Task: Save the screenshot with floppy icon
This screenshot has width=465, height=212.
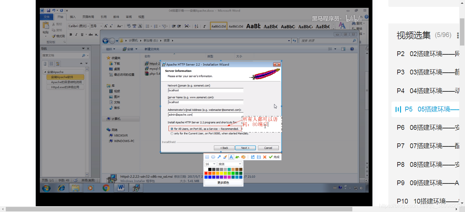Action: pyautogui.click(x=259, y=157)
